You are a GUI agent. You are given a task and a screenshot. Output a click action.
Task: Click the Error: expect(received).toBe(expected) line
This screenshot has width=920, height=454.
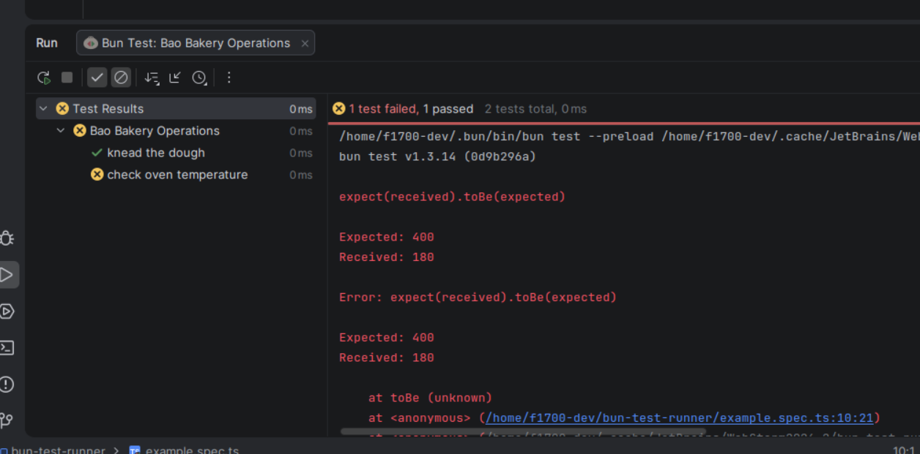[478, 298]
